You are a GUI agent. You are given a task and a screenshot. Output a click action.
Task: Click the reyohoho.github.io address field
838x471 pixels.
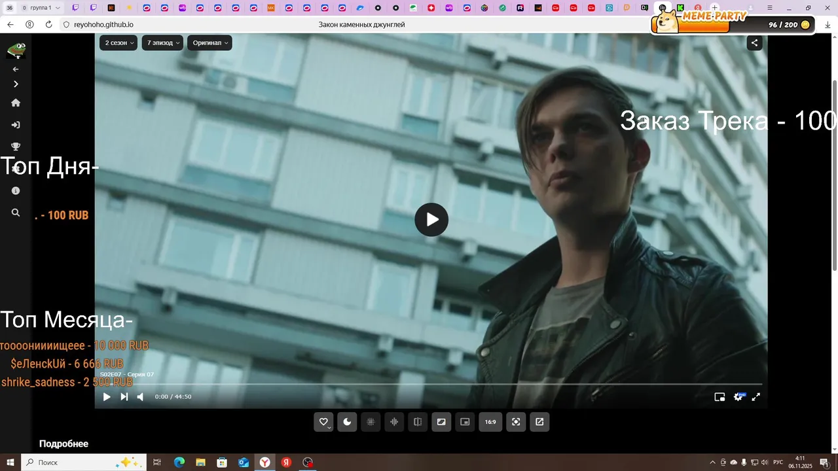click(105, 24)
